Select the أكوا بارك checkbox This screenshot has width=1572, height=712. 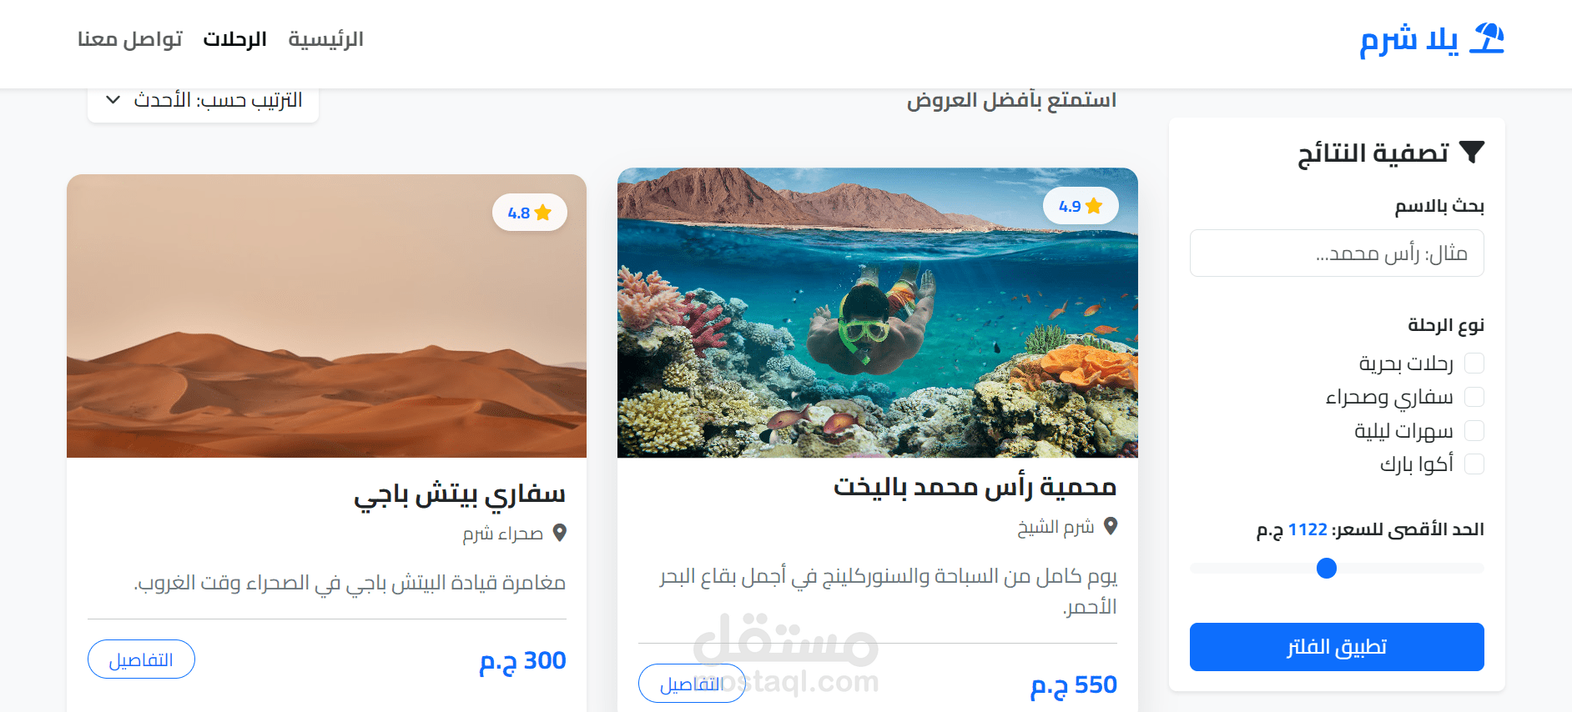click(1474, 464)
